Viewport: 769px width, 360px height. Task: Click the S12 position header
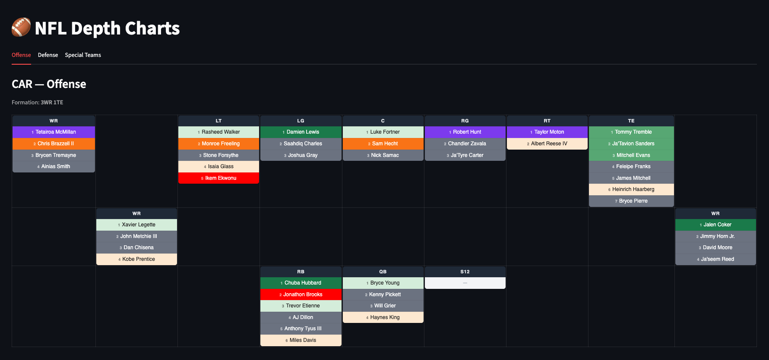[465, 272]
